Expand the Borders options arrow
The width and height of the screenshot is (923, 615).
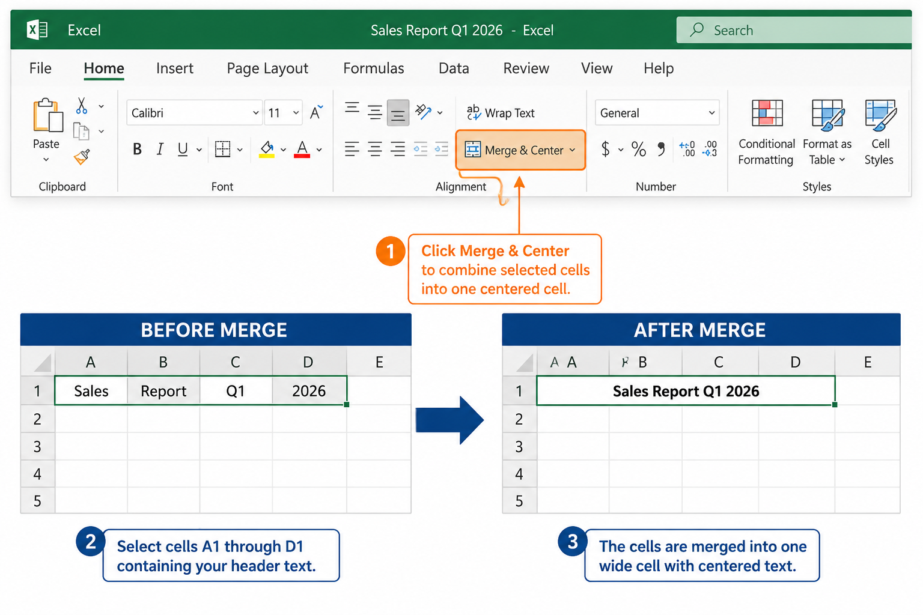coord(240,150)
